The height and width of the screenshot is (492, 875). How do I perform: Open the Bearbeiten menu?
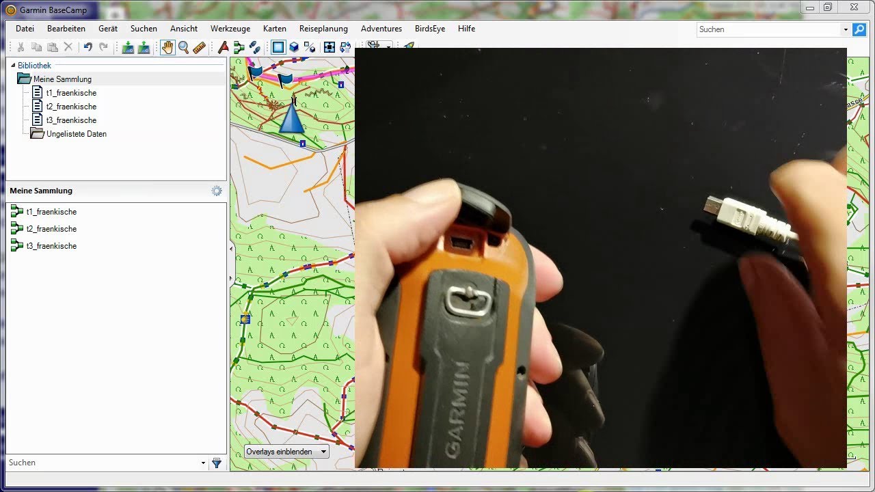pos(66,29)
